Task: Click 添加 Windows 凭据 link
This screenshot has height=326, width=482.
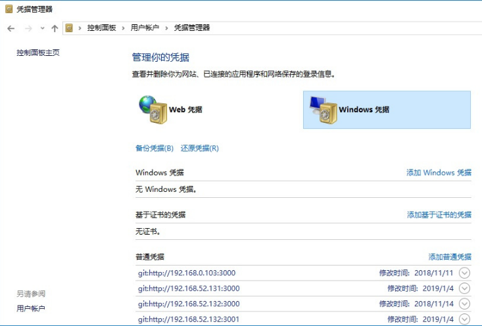Action: [x=439, y=173]
